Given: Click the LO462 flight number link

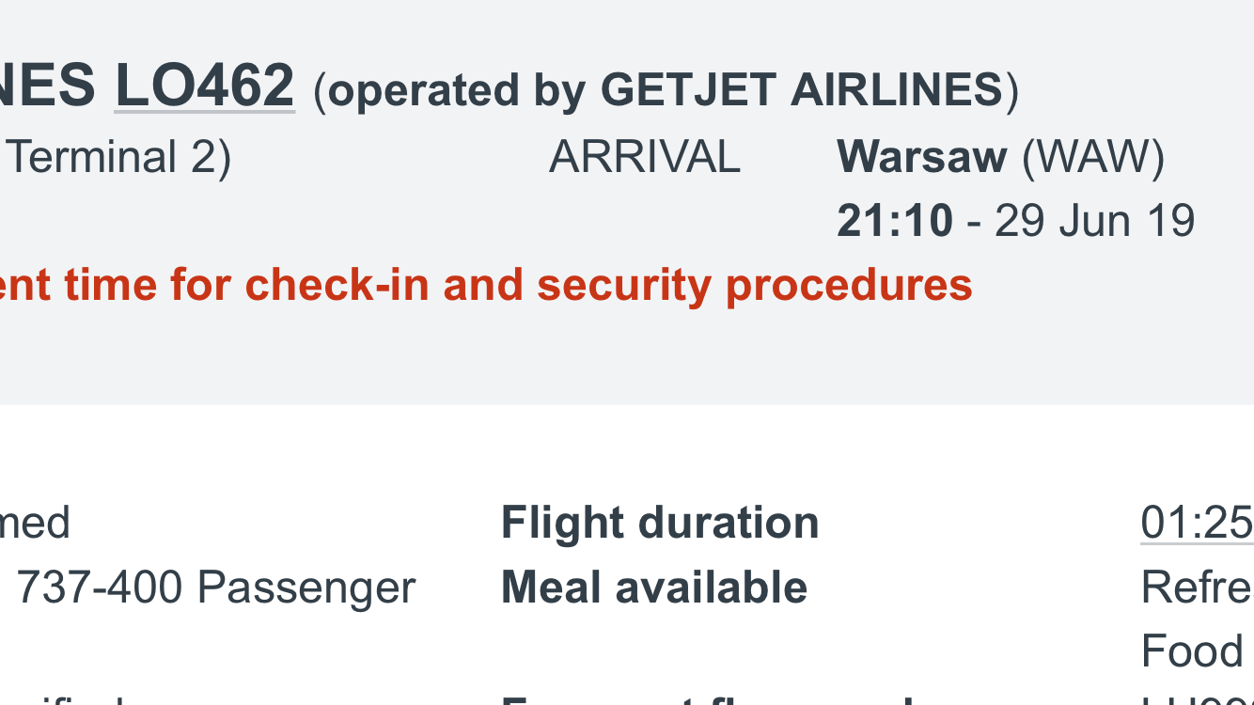Looking at the screenshot, I should [204, 86].
